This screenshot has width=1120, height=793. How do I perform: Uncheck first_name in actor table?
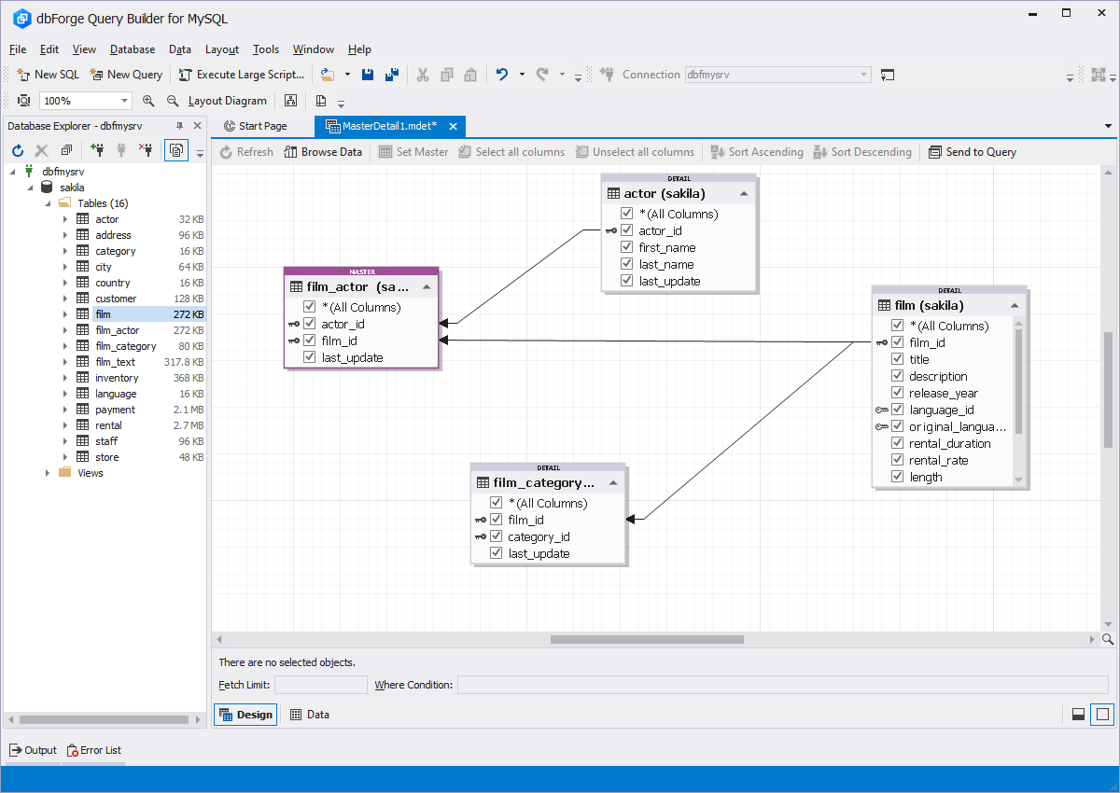point(627,247)
